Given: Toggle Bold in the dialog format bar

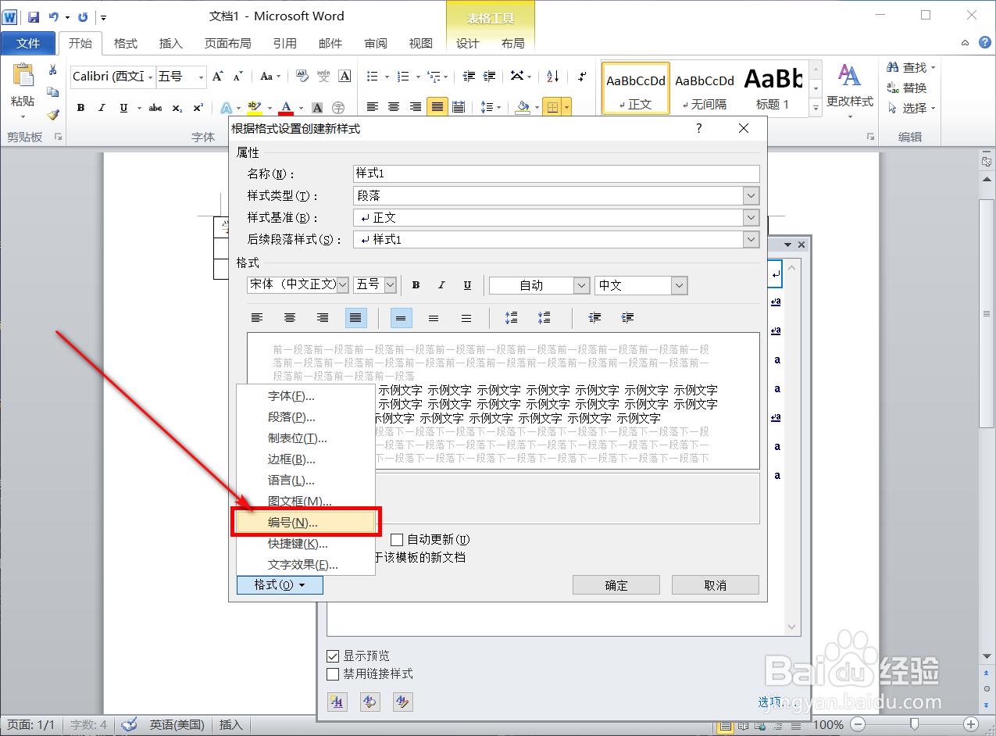Looking at the screenshot, I should click(416, 286).
